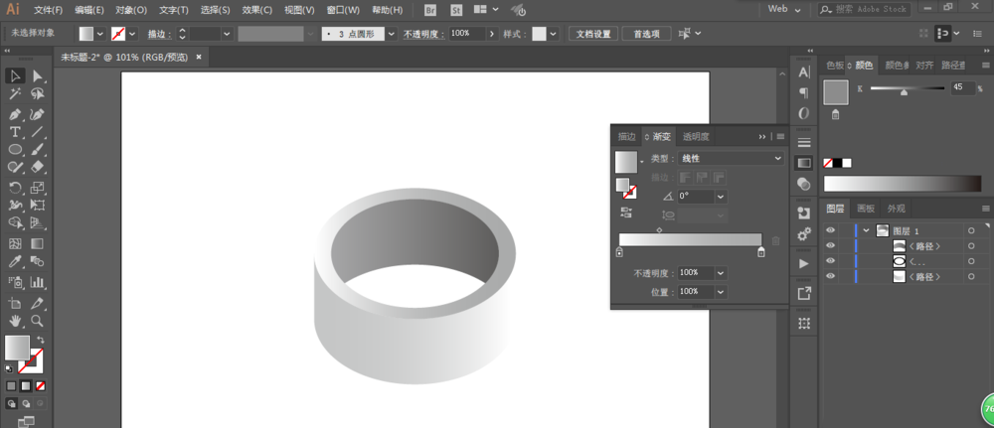The width and height of the screenshot is (994, 428).
Task: Open the gradient 类型 dropdown
Action: [x=732, y=158]
